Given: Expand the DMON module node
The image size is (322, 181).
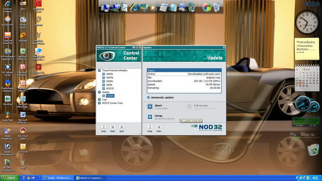Looking at the screenshot, I should pos(104,78).
